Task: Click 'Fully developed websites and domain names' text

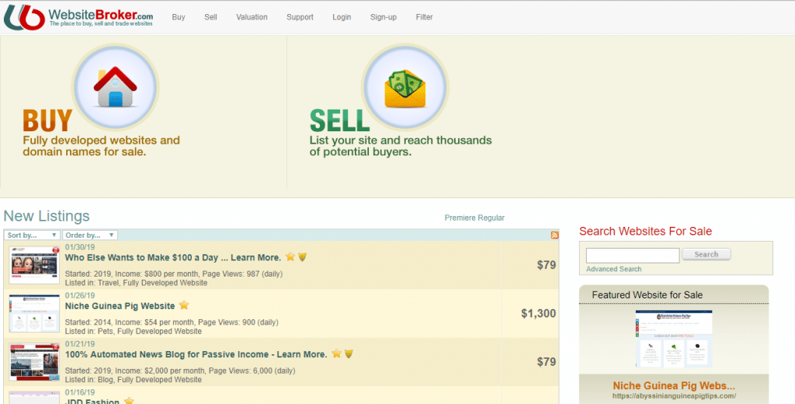Action: coord(102,146)
